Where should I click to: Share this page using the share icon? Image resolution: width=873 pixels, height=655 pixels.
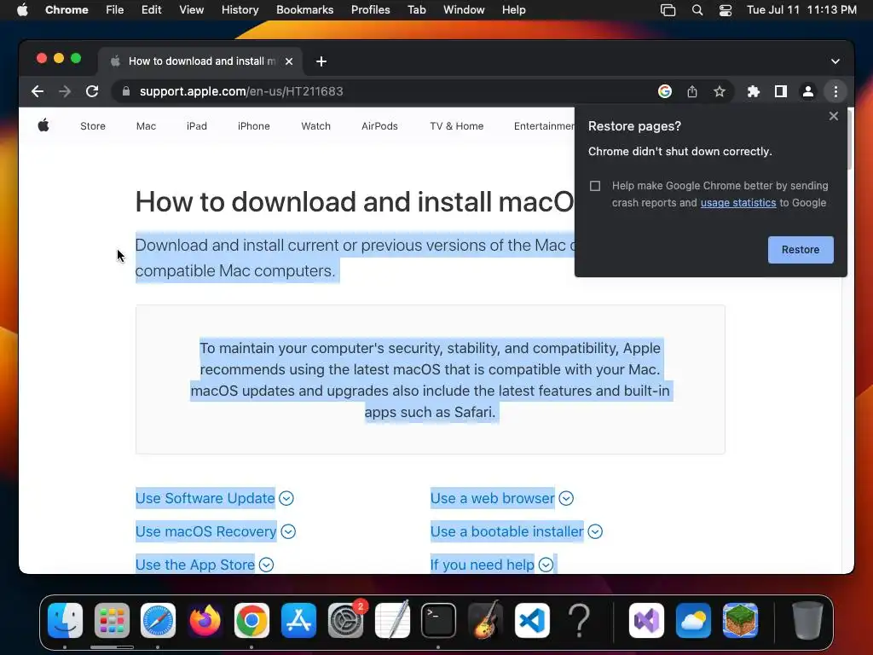[x=692, y=91]
